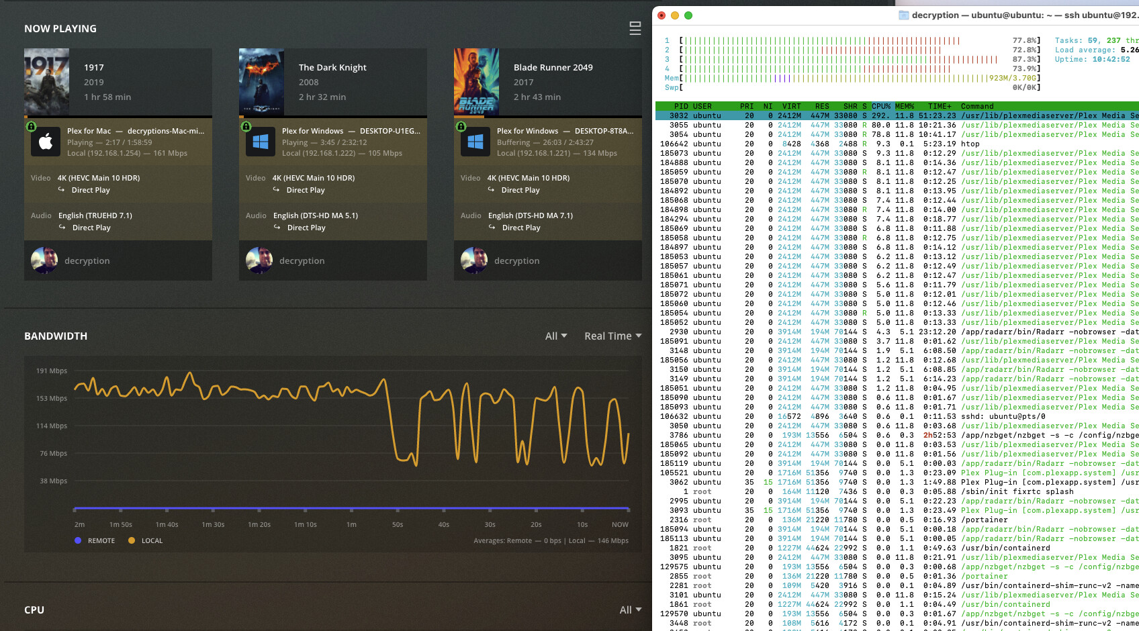Viewport: 1139px width, 631px height.
Task: Open decryption user avatar under The Dark Knight
Action: tap(259, 260)
